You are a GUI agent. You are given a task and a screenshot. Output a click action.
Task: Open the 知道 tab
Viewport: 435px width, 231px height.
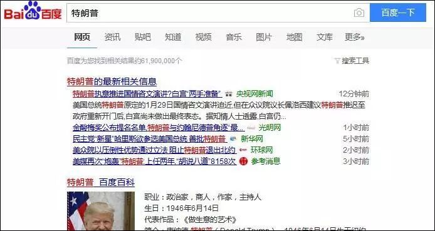pyautogui.click(x=173, y=37)
